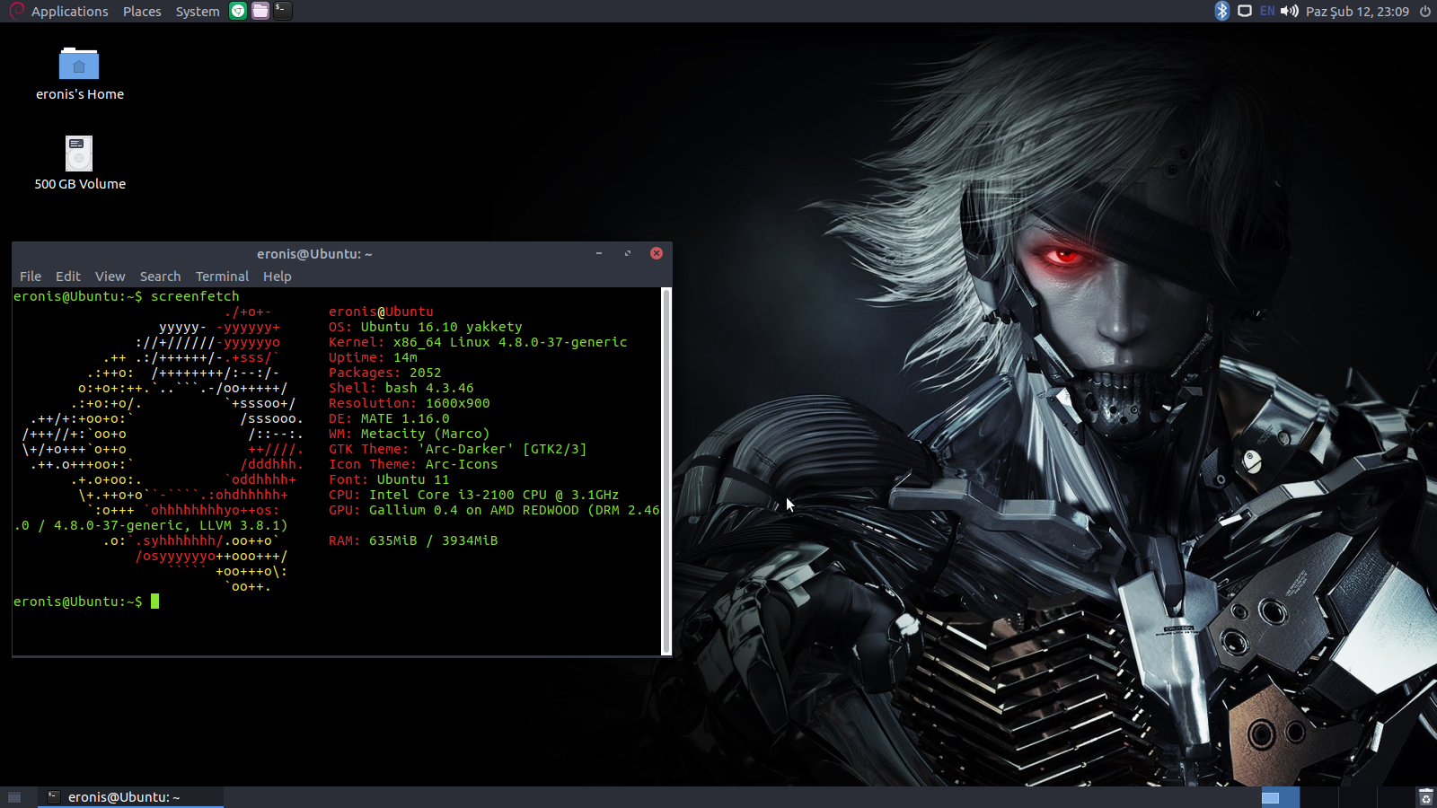Minimize the terminal window
This screenshot has height=808, width=1437.
599,253
